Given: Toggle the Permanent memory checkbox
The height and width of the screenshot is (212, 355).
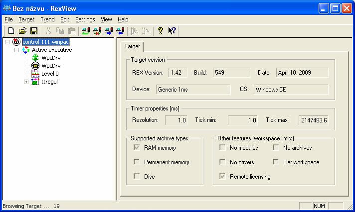Looking at the screenshot, I should (137, 162).
